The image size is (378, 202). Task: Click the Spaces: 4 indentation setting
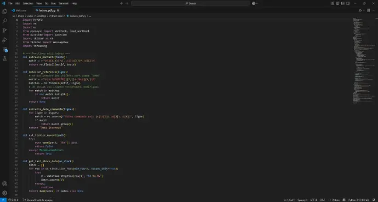click(302, 200)
